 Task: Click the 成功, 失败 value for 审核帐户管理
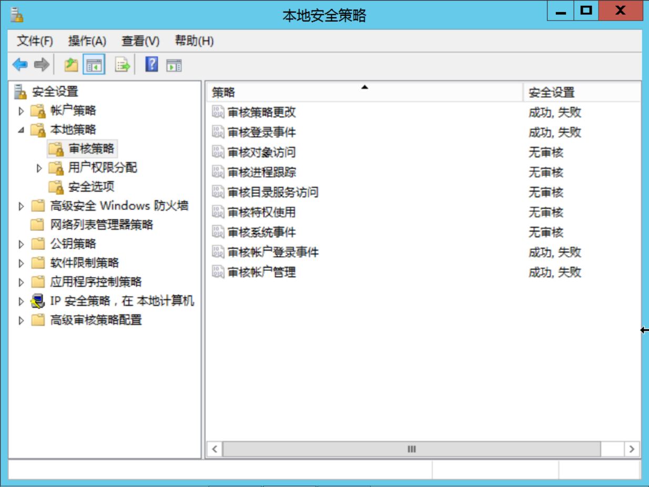[x=555, y=272]
